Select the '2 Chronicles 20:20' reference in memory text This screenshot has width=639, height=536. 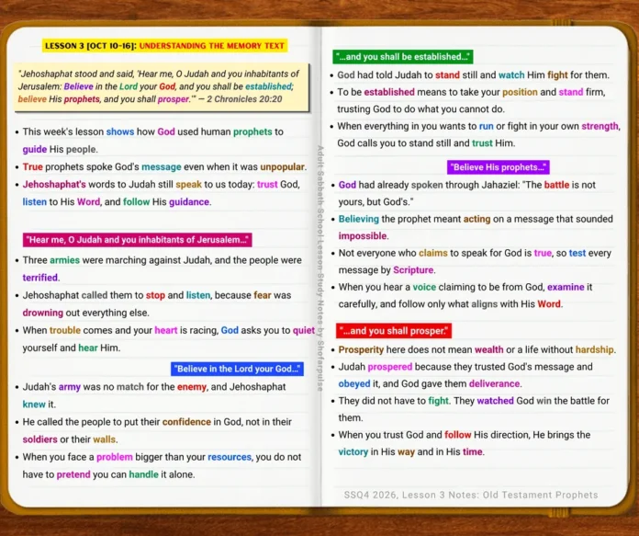tap(244, 99)
